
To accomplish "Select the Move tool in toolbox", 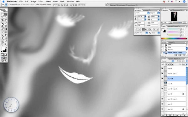I will (6, 14).
